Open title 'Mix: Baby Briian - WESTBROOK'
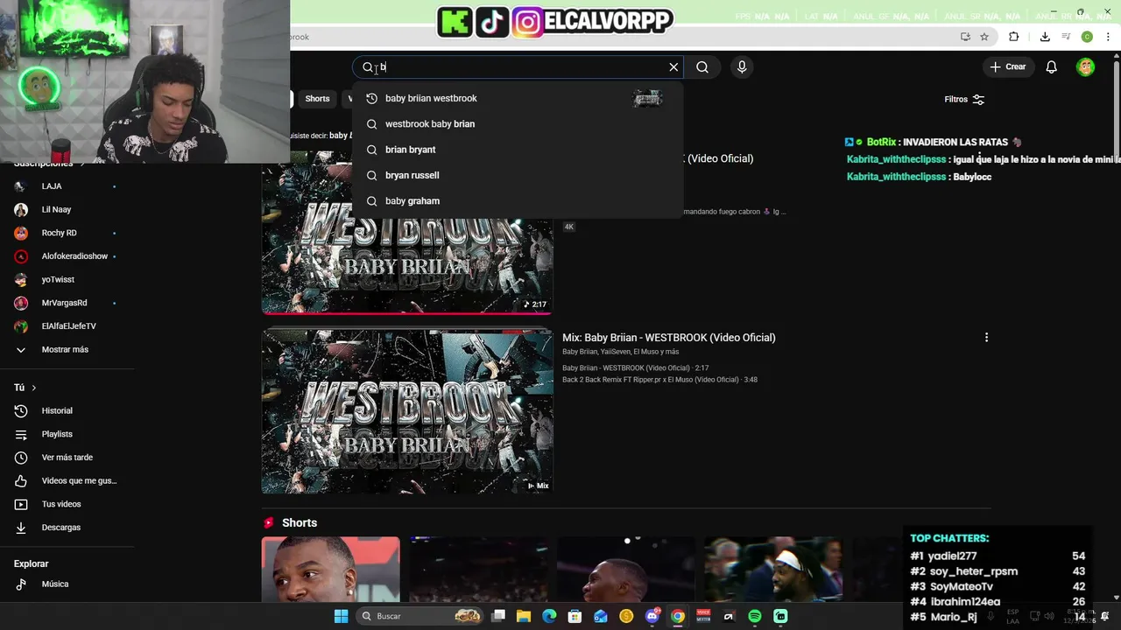 668,338
